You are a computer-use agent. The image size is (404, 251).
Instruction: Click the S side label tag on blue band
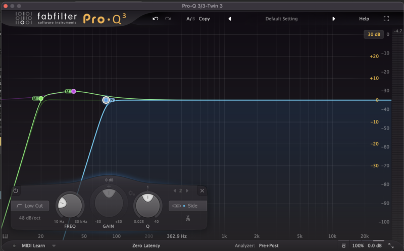point(112,100)
